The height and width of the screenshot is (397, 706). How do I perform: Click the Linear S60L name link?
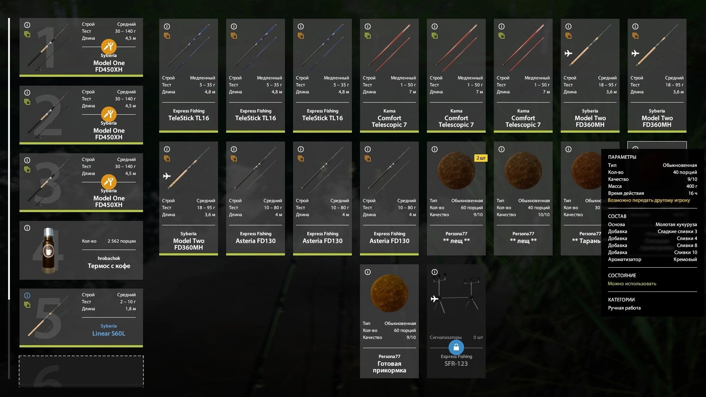click(109, 333)
